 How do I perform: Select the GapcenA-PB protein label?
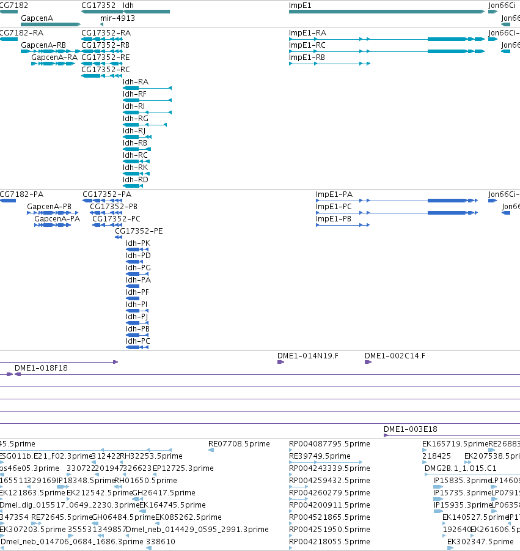(x=49, y=207)
